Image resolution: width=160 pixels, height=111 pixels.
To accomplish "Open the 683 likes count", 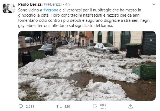I will tap(103, 105).
